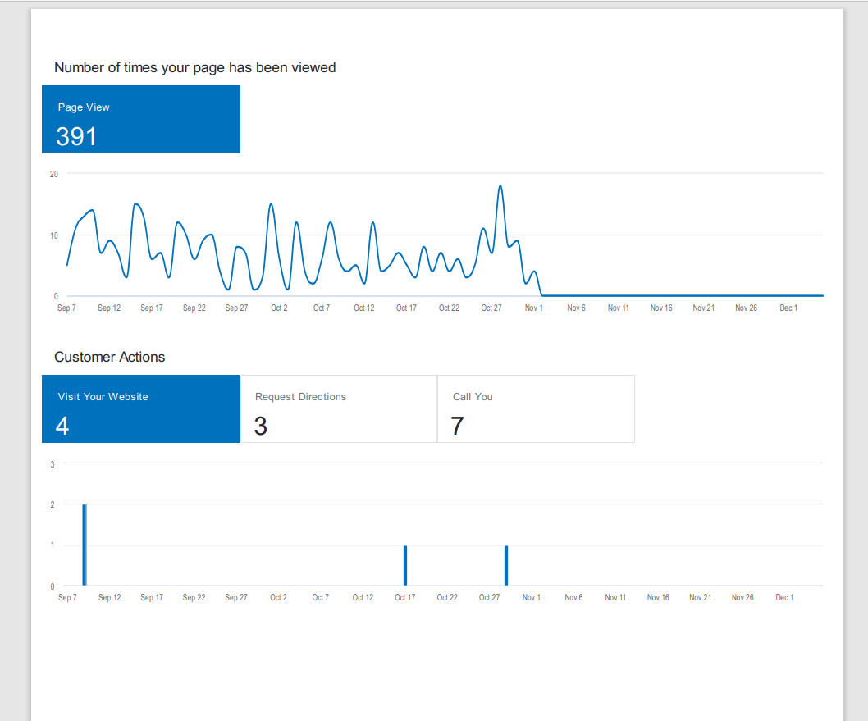
Task: Click the page views peak near Oct 27
Action: 500,186
